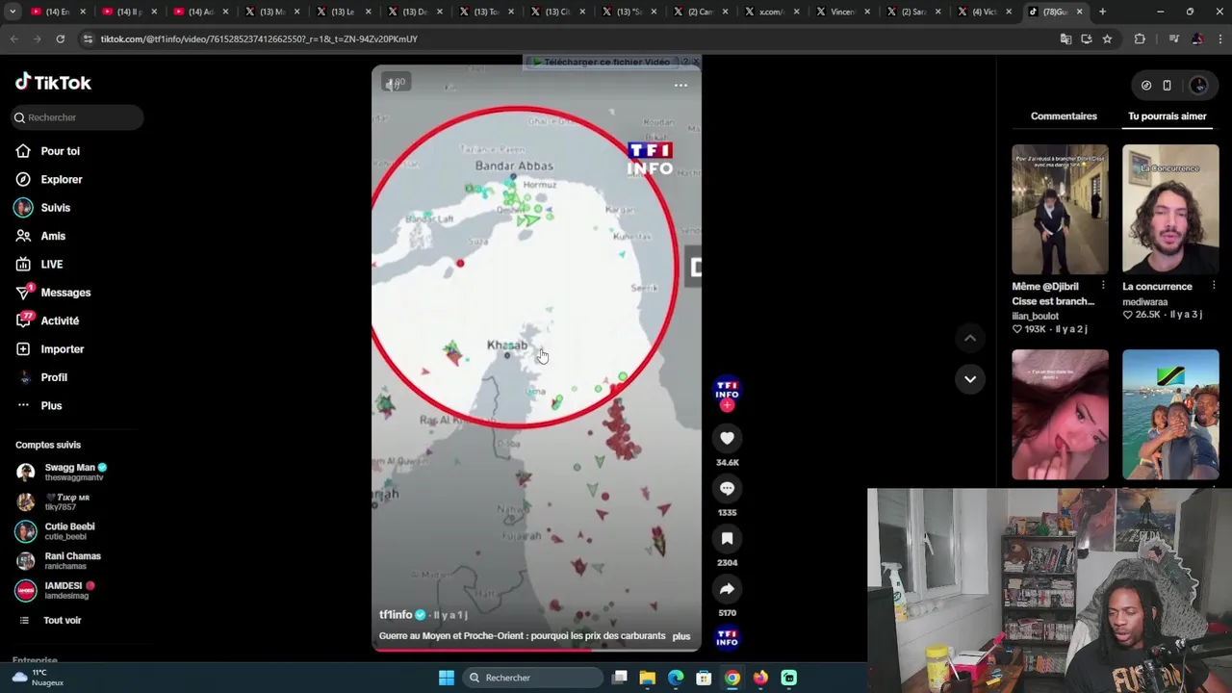Click Tout voir for followed accounts
Screen dimensions: 1232x693
(x=62, y=621)
